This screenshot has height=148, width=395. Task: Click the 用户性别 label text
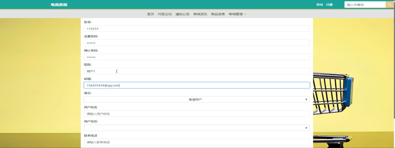pos(90,121)
